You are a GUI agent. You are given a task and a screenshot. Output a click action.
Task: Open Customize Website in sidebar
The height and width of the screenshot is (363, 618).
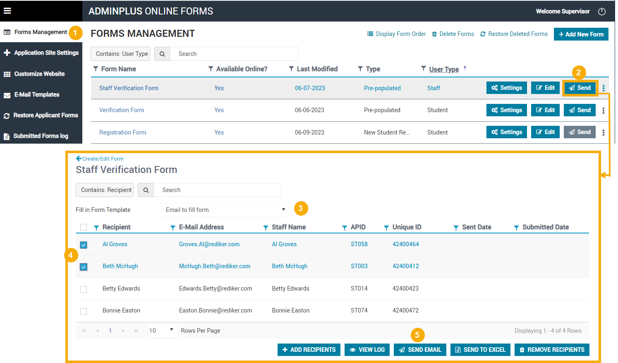click(41, 74)
